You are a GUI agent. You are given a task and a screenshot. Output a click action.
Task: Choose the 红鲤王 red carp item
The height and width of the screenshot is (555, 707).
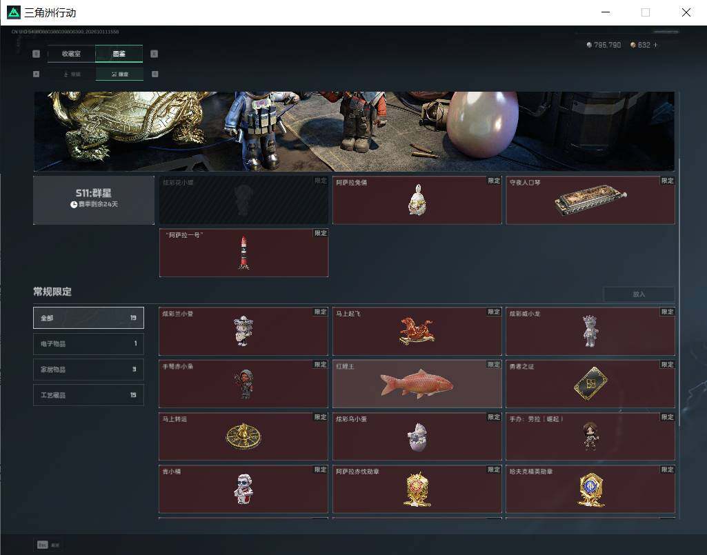point(417,384)
